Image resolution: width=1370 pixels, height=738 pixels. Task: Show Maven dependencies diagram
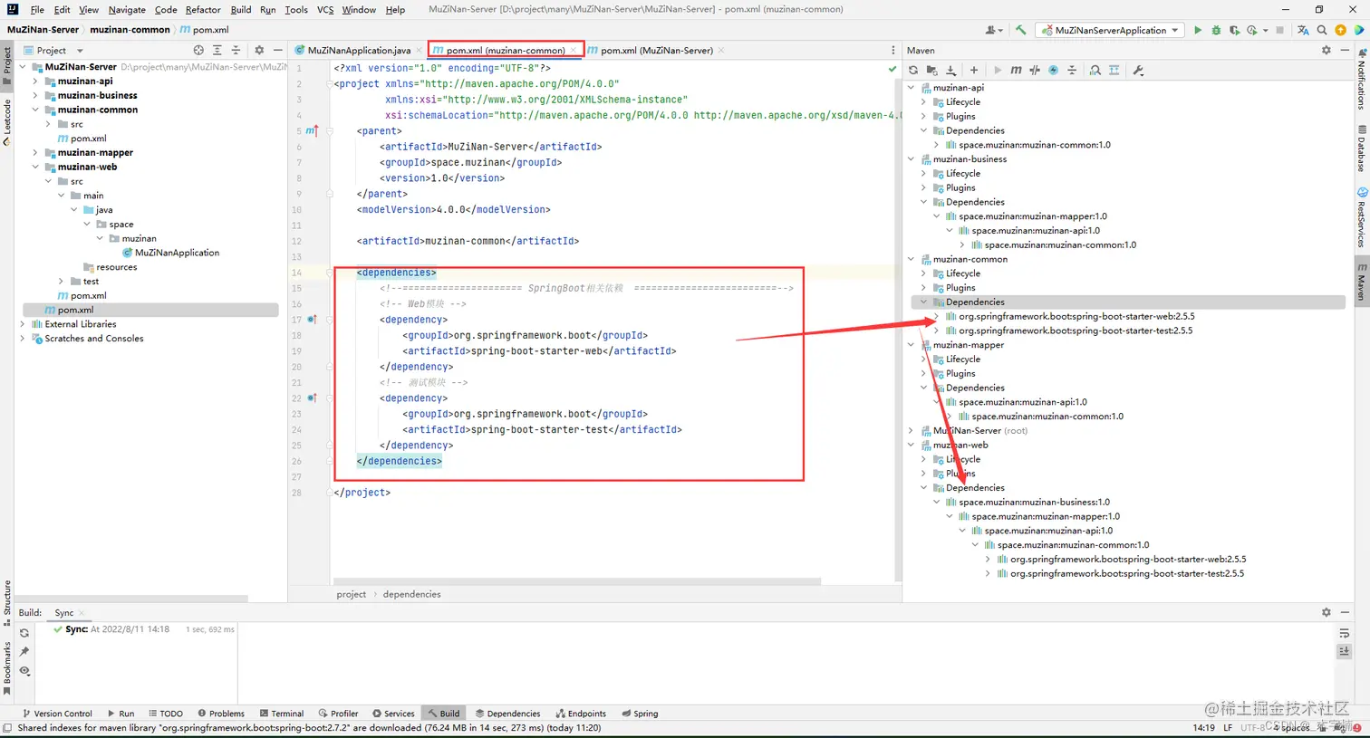click(x=1114, y=70)
